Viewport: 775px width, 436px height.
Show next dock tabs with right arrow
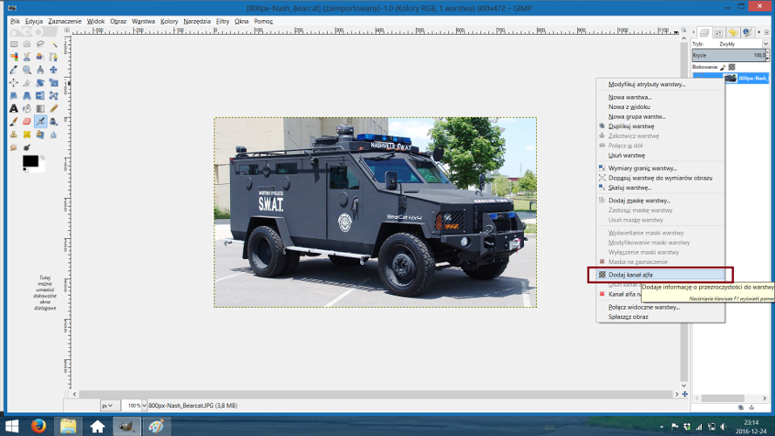pyautogui.click(x=759, y=32)
